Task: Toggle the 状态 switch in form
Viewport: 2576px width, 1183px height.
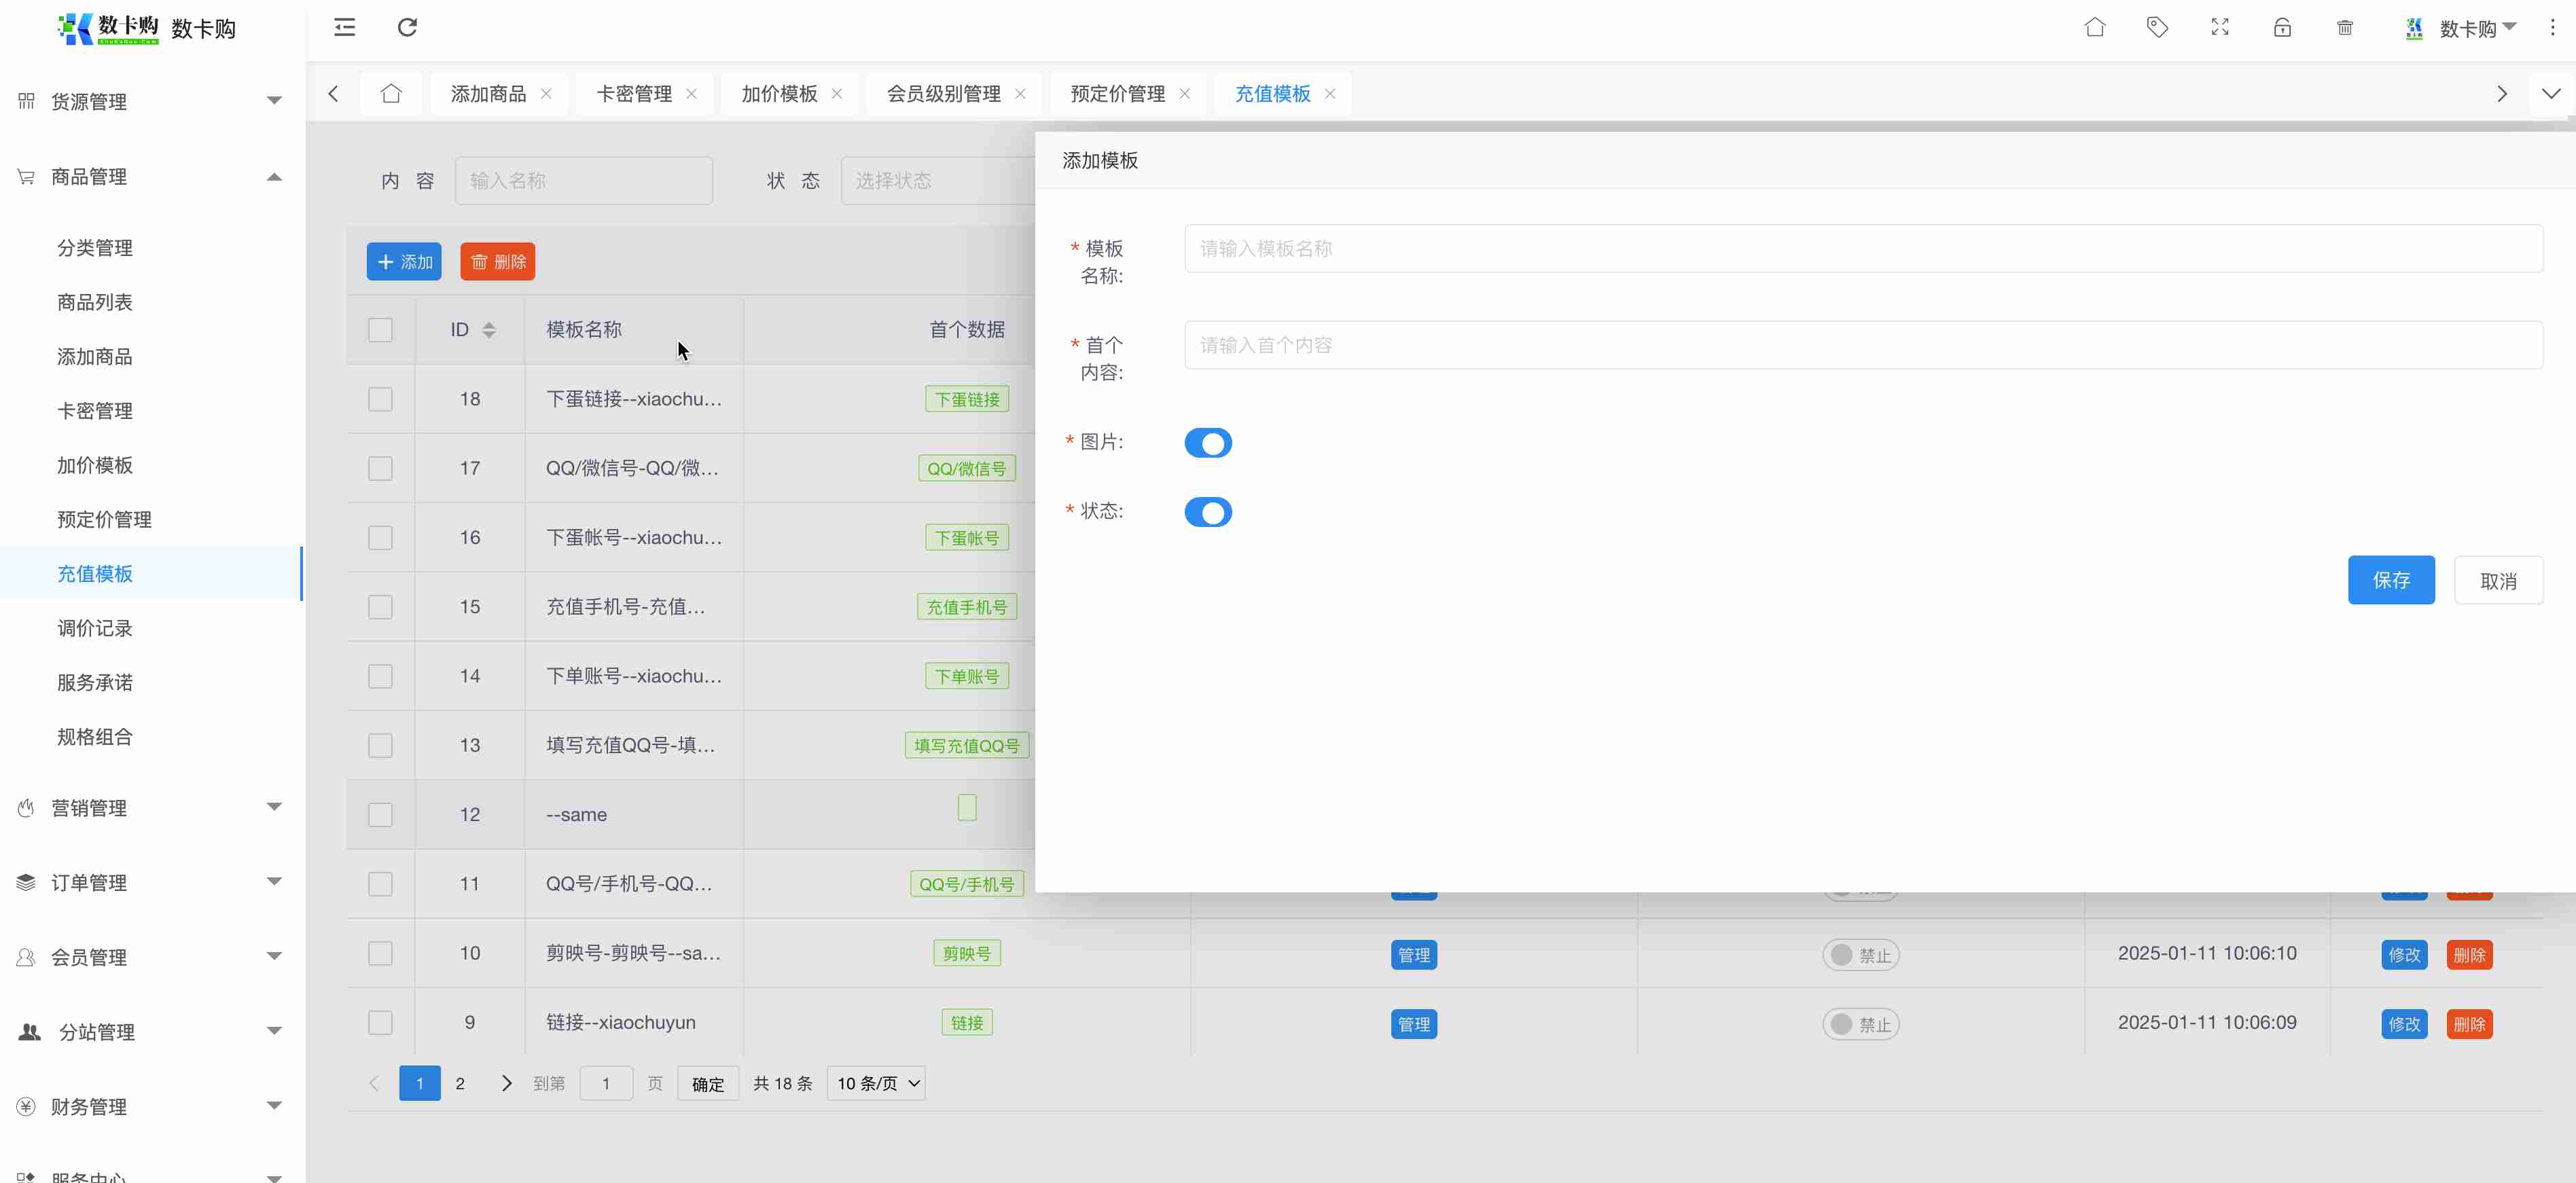Action: coord(1208,512)
